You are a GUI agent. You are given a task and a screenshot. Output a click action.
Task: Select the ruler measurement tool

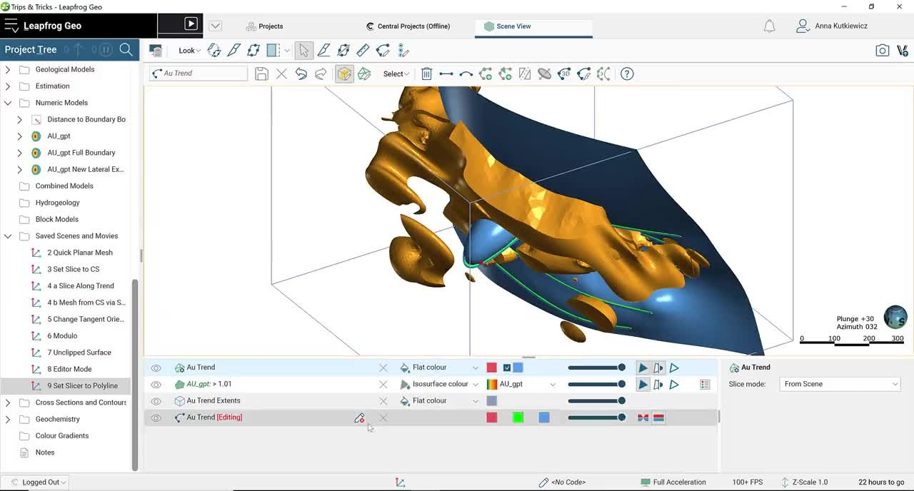[x=363, y=51]
